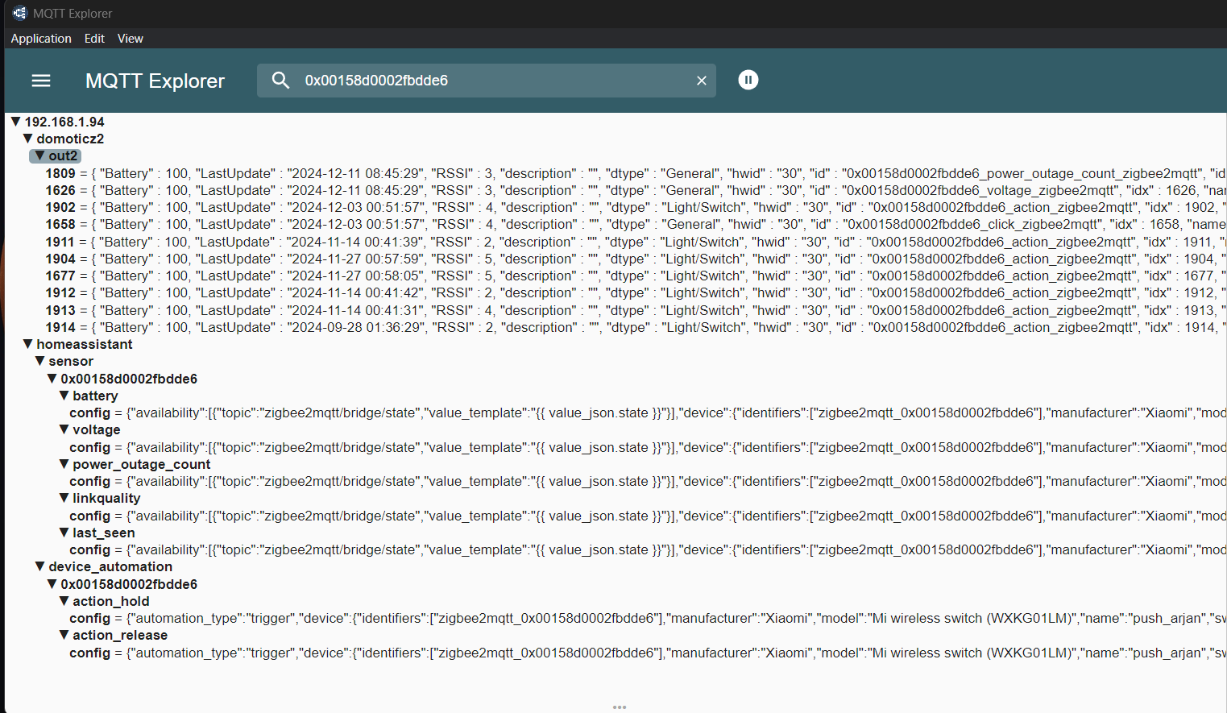Select topic 1626 row
Image resolution: width=1227 pixels, height=713 pixels.
[636, 190]
